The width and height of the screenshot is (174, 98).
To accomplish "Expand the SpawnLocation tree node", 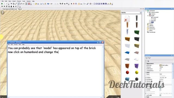I will pyautogui.click(x=148, y=12).
